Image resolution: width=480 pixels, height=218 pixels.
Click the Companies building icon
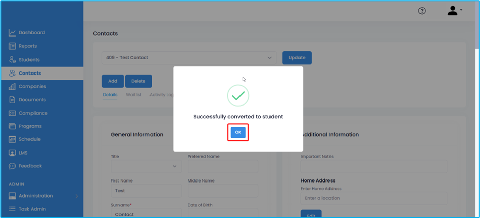click(12, 87)
